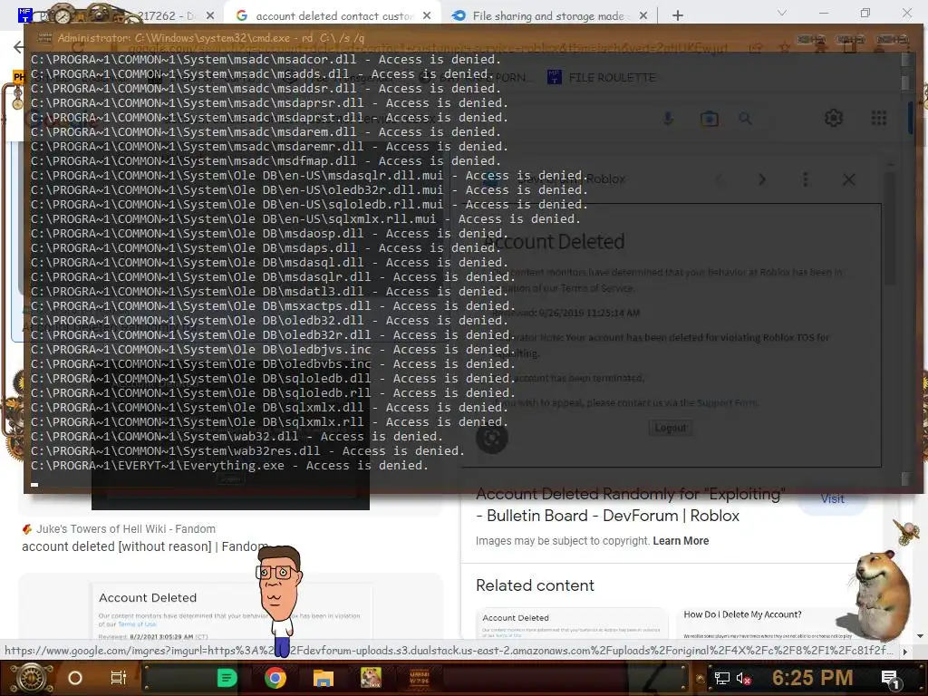Show next image in preview panel
Image resolution: width=928 pixels, height=696 pixels.
point(761,179)
